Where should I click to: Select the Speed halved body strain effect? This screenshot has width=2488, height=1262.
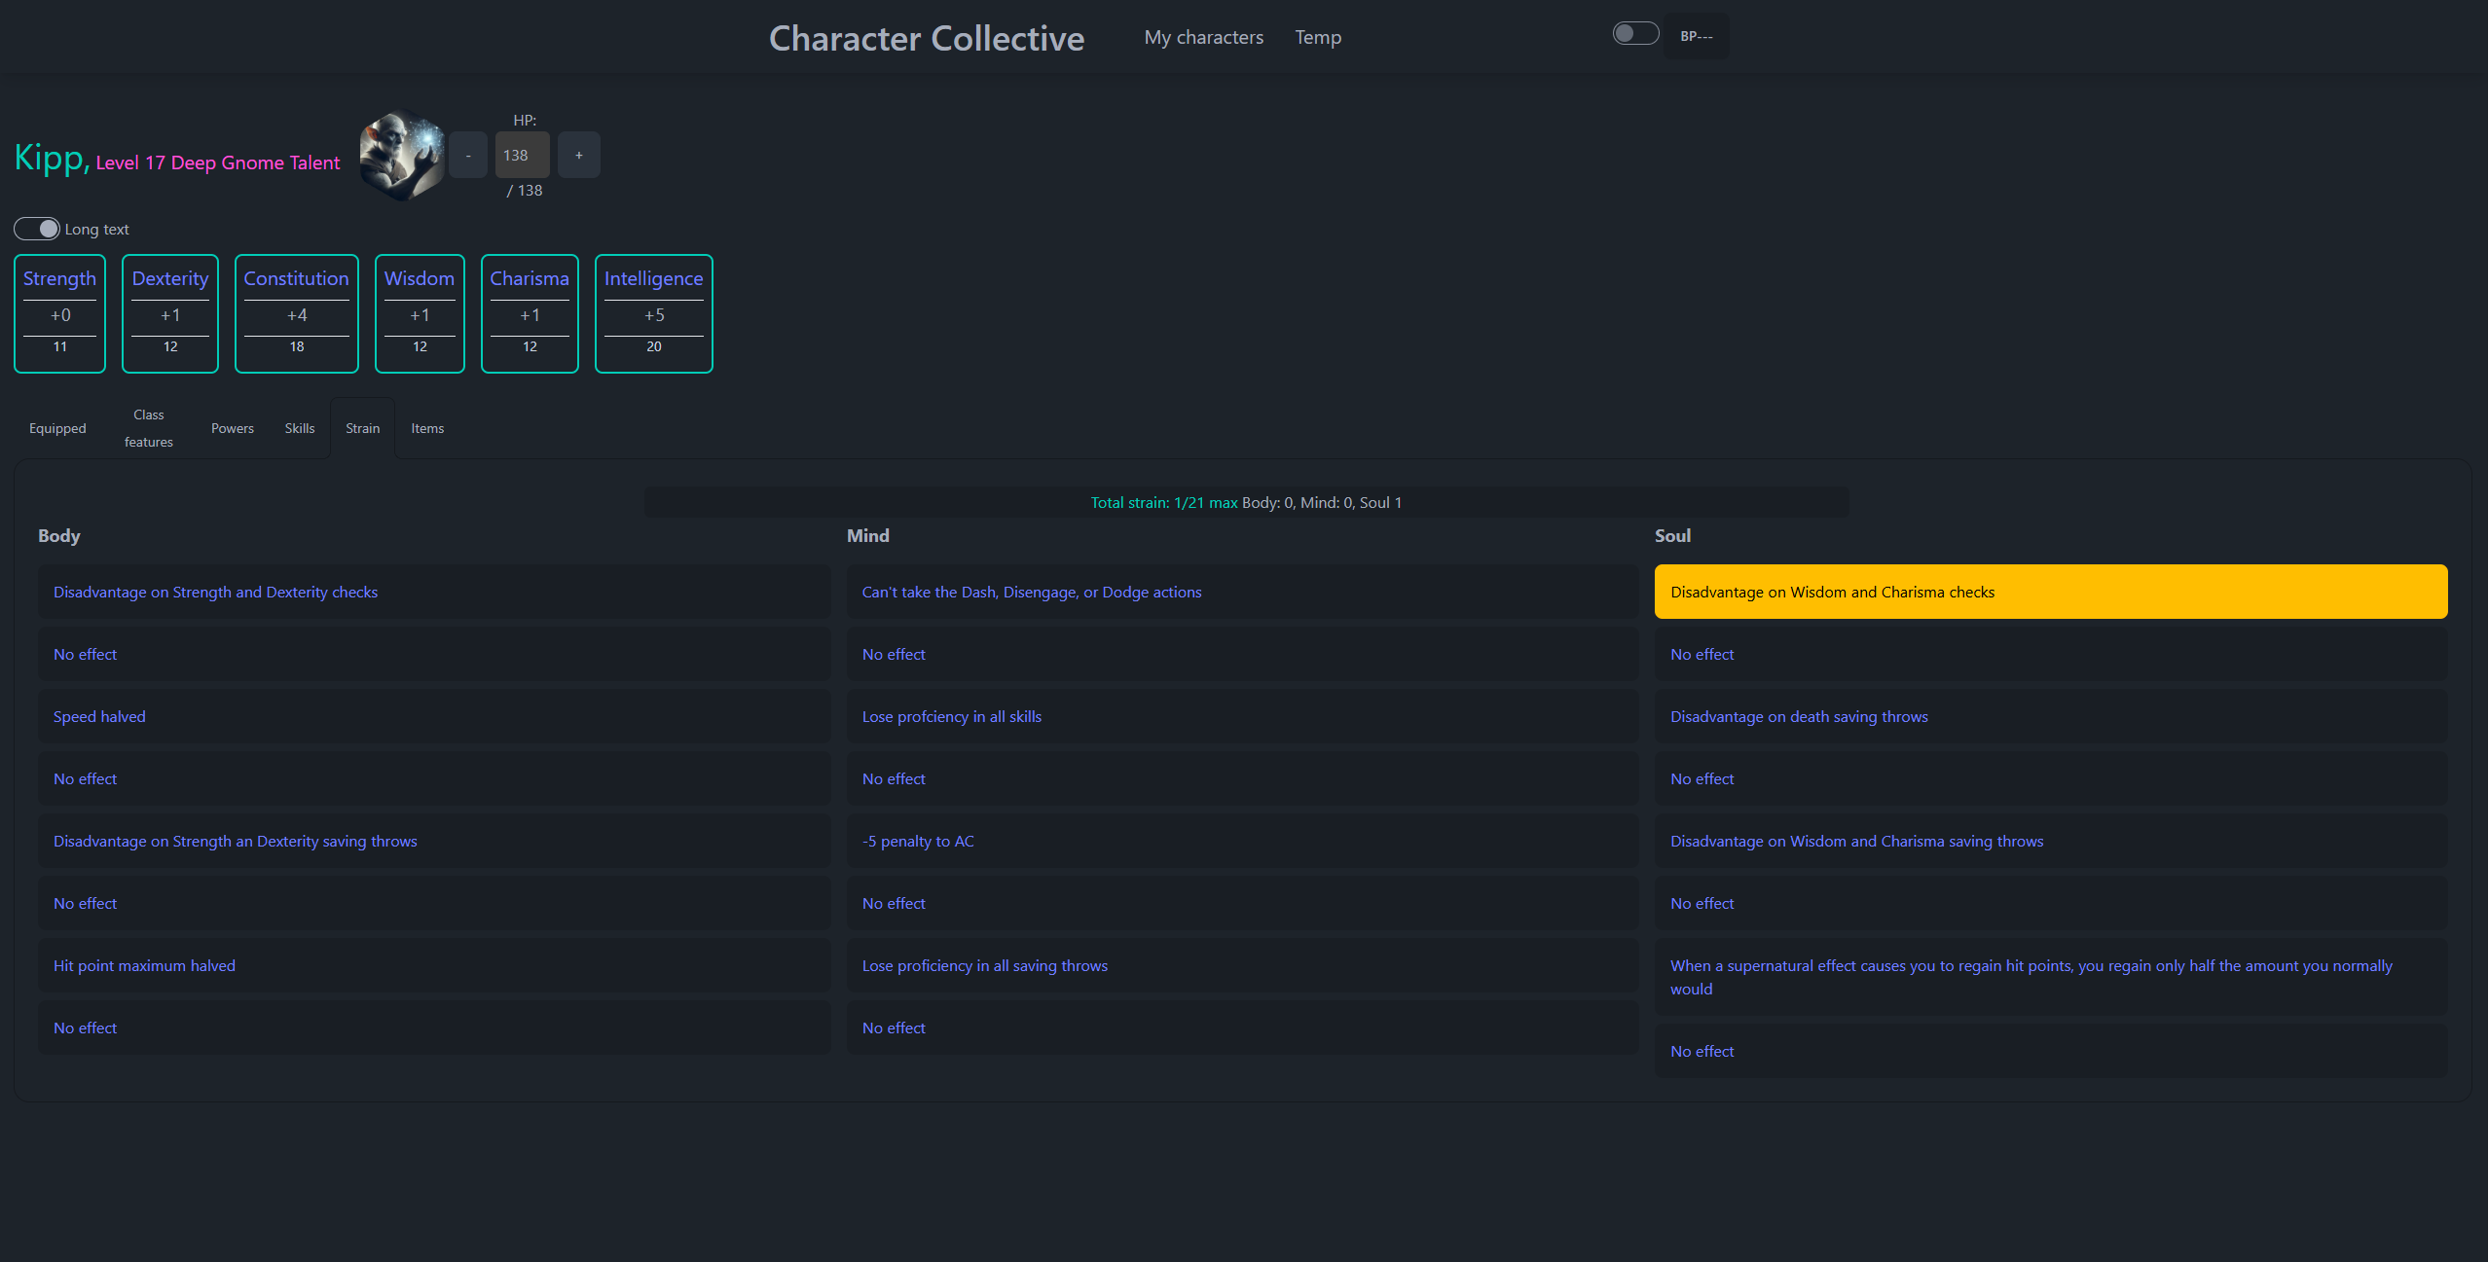pos(434,716)
